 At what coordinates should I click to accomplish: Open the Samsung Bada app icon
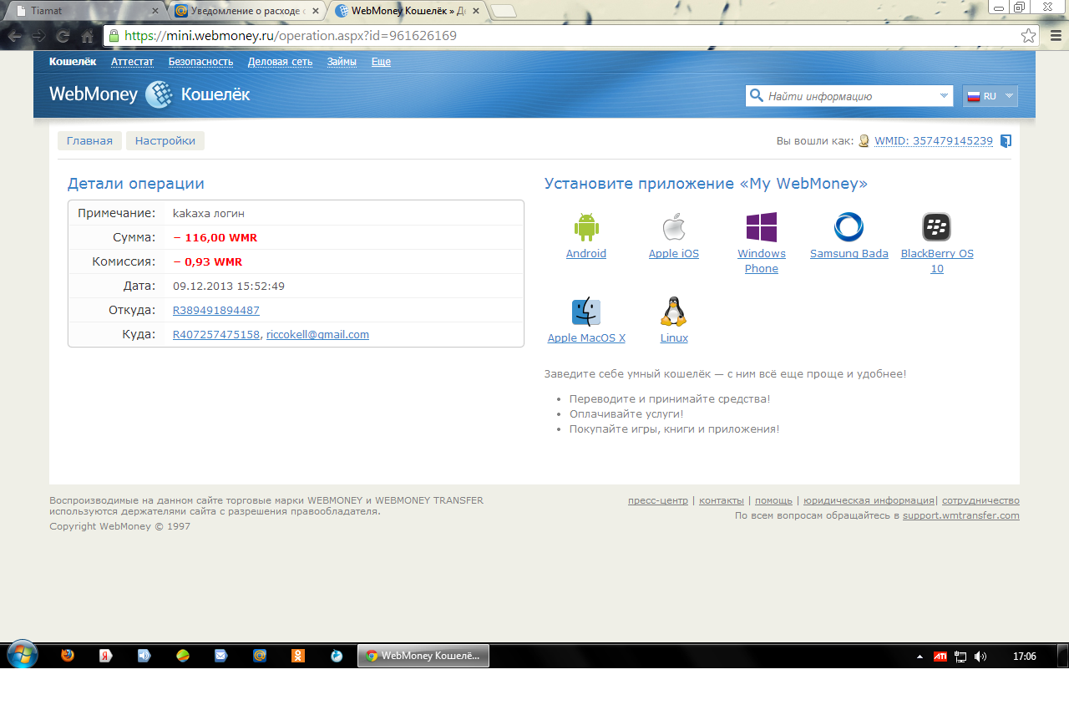(x=849, y=227)
